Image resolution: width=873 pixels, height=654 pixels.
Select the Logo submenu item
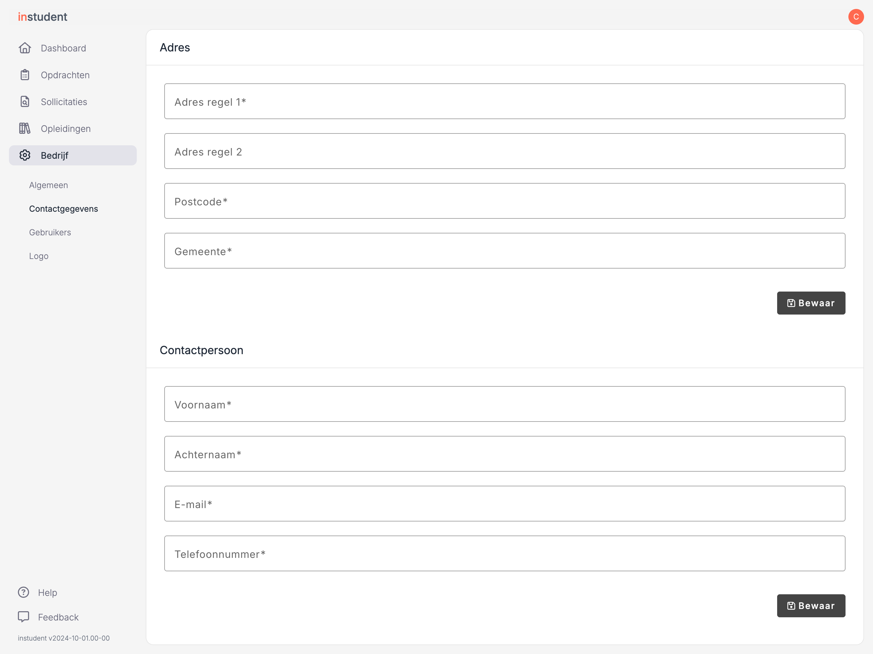coord(39,256)
